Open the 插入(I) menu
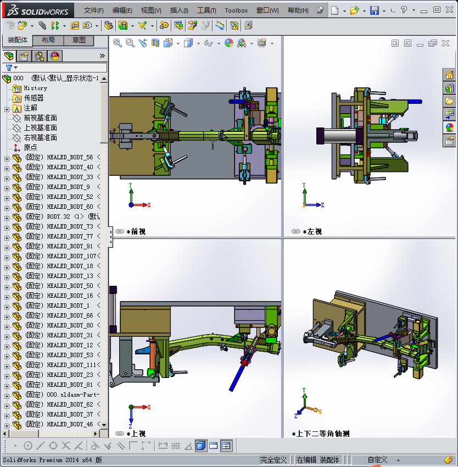 [179, 10]
